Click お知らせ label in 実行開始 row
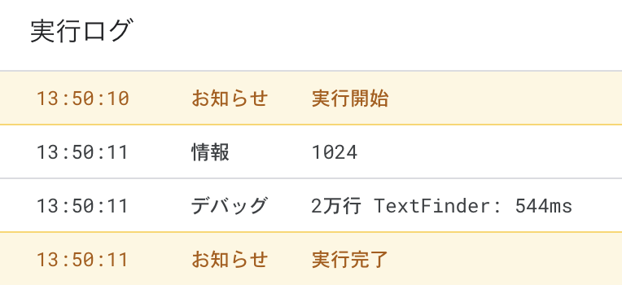Screen dimensions: 622x298 (x=230, y=99)
